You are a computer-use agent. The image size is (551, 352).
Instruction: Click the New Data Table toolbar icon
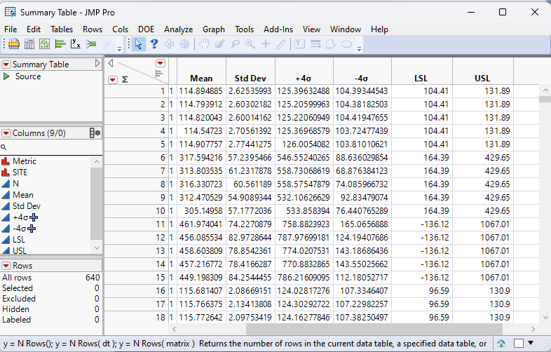(14, 44)
